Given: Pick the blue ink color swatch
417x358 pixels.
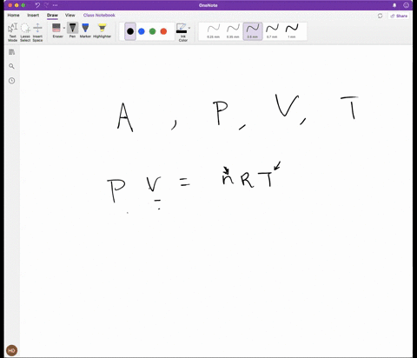Looking at the screenshot, I should 142,31.
